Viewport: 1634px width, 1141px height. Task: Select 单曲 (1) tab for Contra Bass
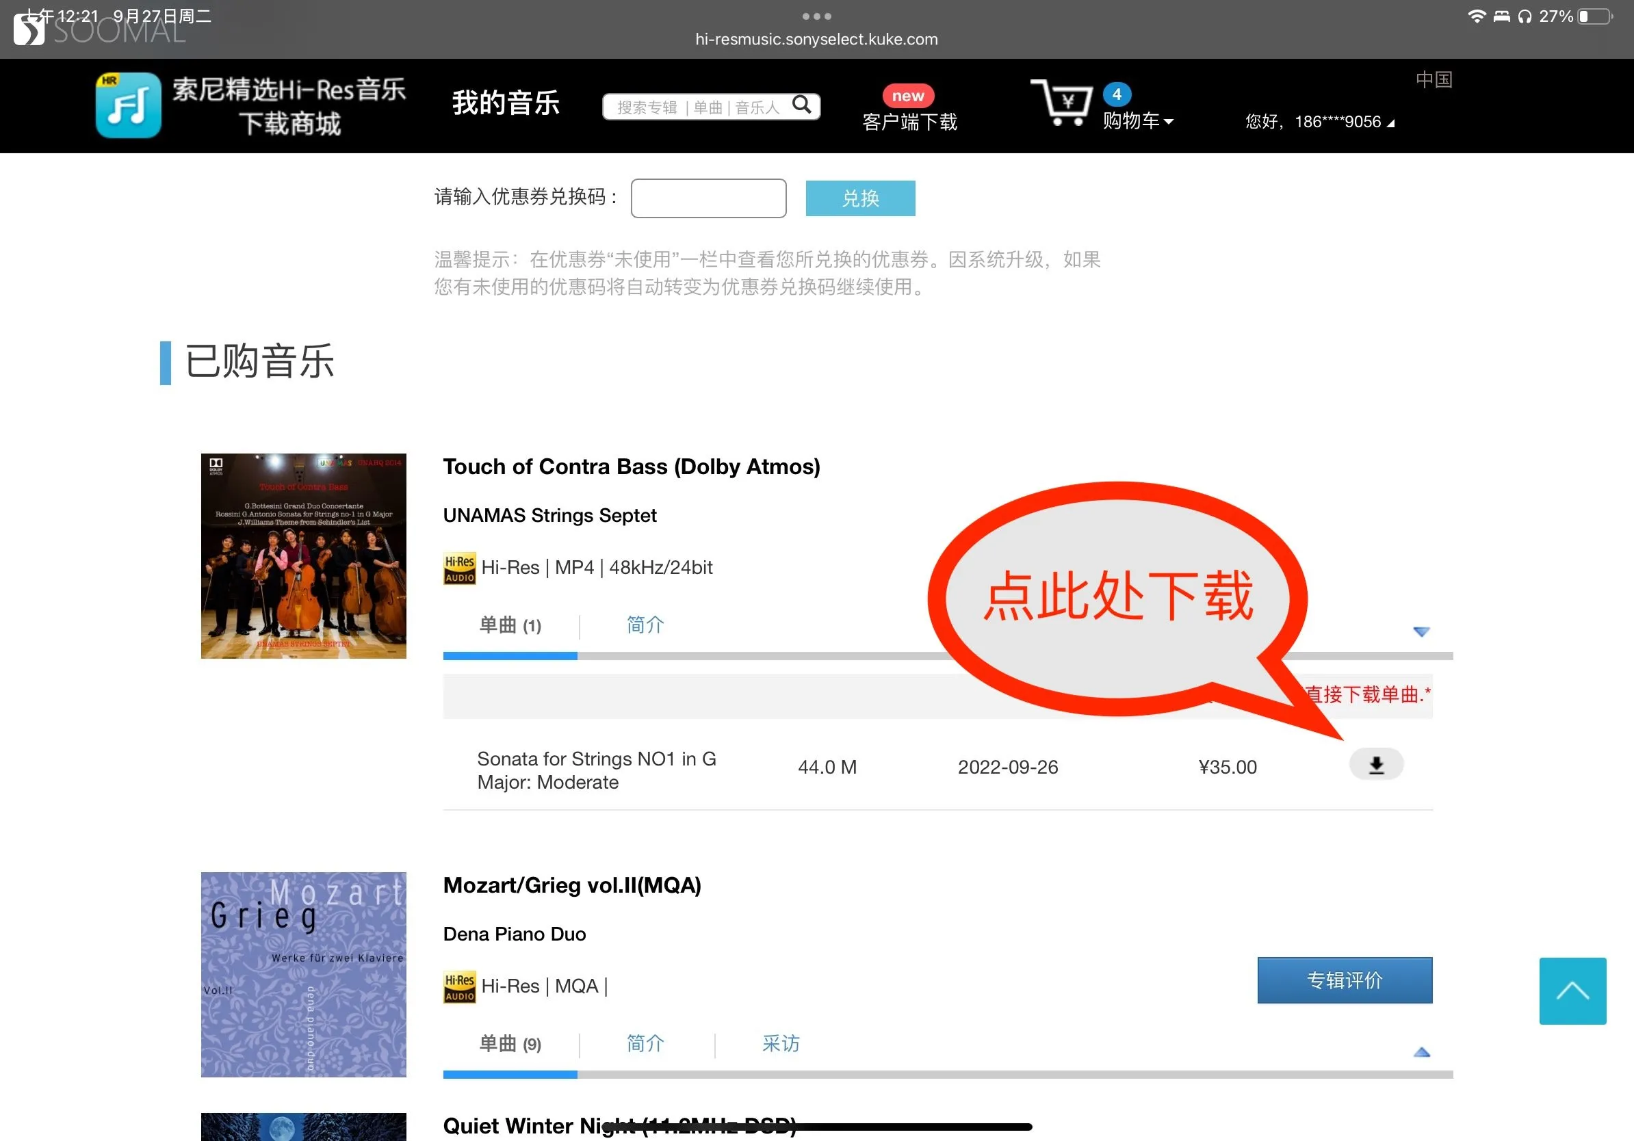click(x=510, y=625)
